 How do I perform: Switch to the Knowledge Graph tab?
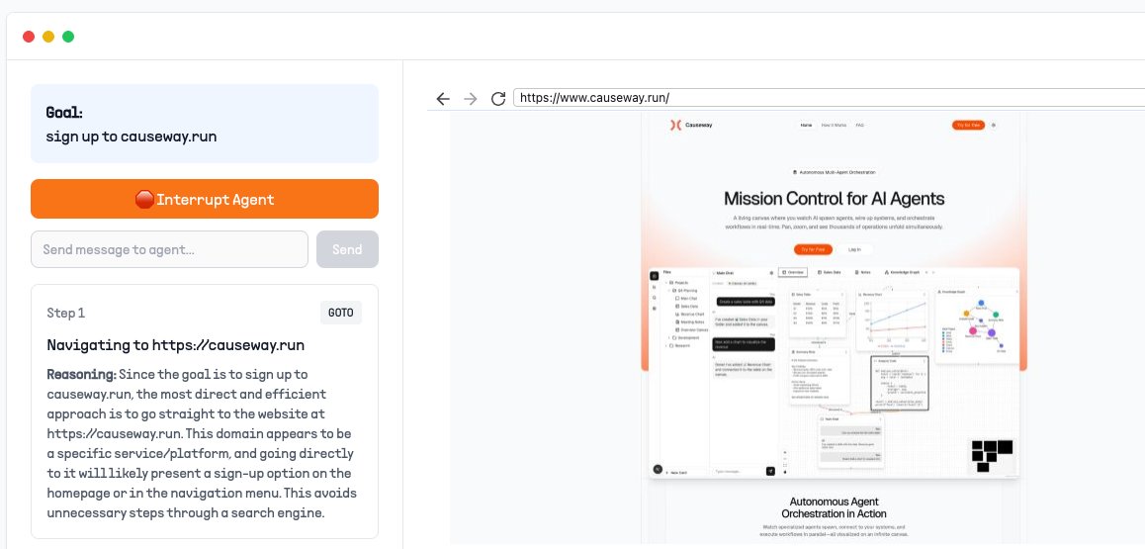click(x=902, y=272)
